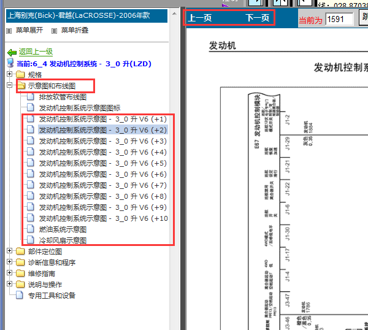Click the V6 (+1) schematic document icon

[31, 118]
